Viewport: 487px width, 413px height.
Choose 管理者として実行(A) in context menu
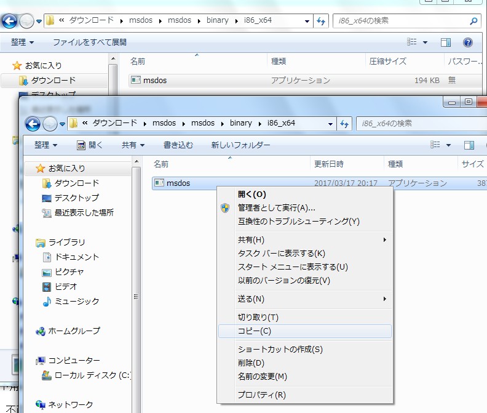[305, 208]
